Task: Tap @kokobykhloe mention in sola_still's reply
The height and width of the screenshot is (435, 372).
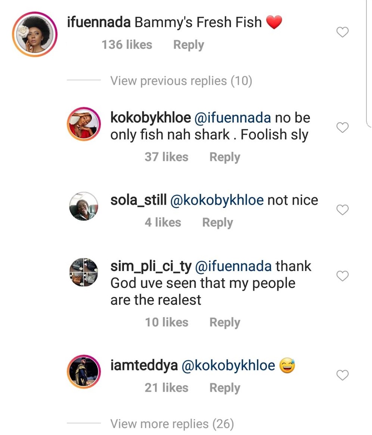Action: (217, 200)
